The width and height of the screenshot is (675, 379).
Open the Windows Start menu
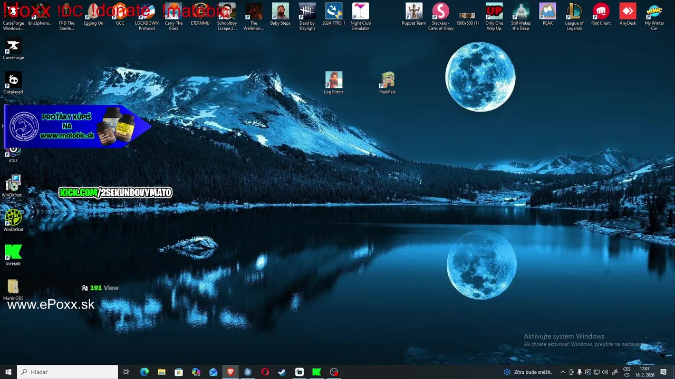tap(8, 372)
